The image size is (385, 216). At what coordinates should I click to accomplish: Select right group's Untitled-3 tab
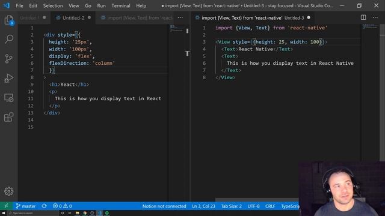(x=253, y=17)
